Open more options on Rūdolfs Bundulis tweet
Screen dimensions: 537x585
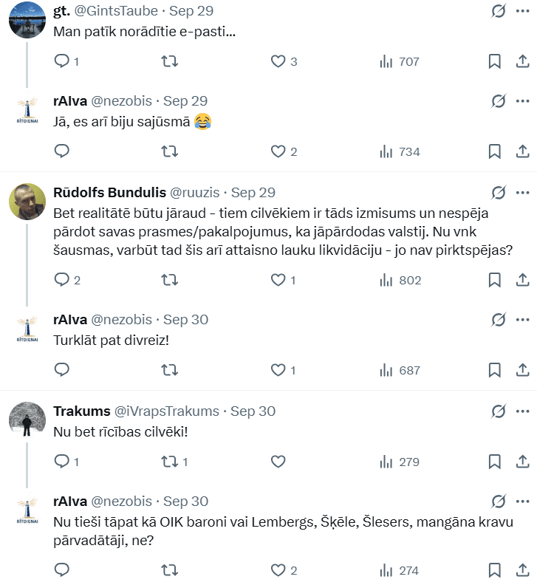523,193
